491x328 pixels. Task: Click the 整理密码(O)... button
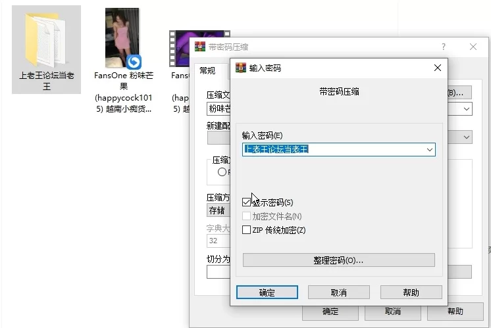point(338,260)
